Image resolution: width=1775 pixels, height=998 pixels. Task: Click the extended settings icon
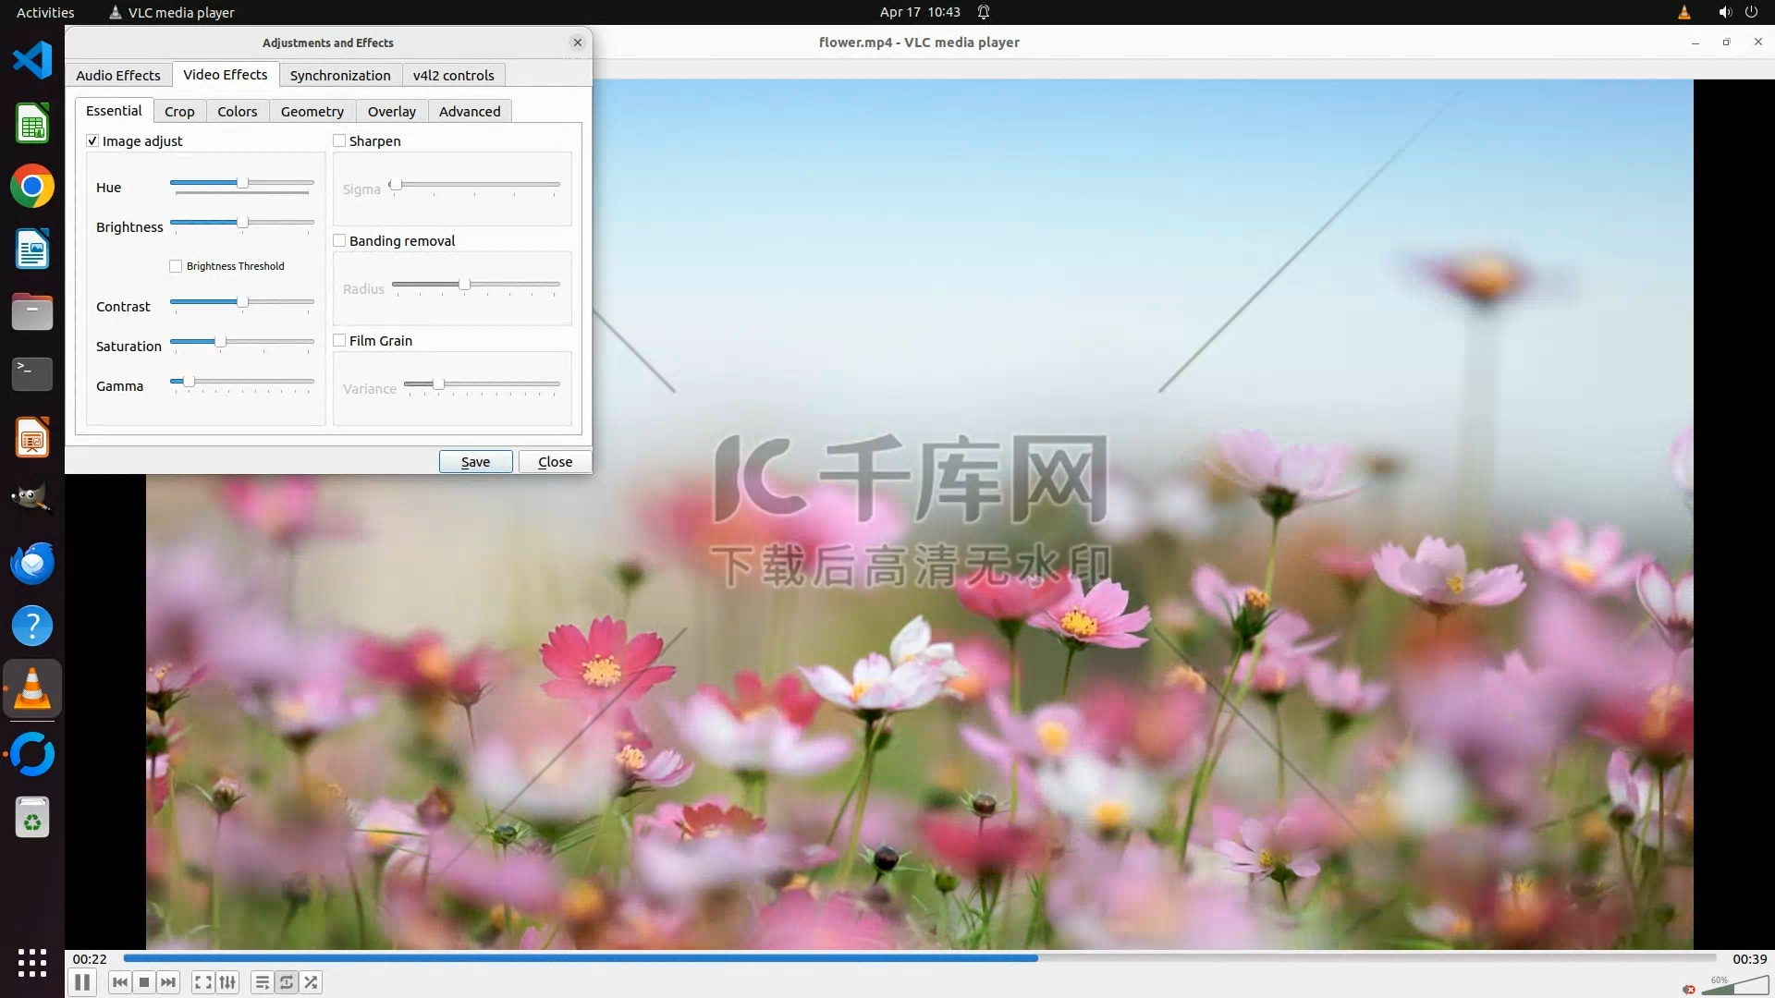point(227,982)
